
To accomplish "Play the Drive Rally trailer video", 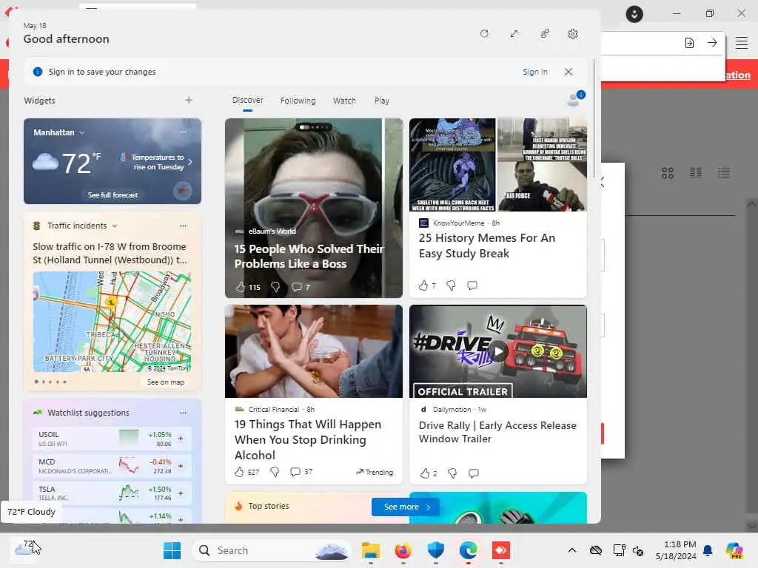I will (x=498, y=351).
